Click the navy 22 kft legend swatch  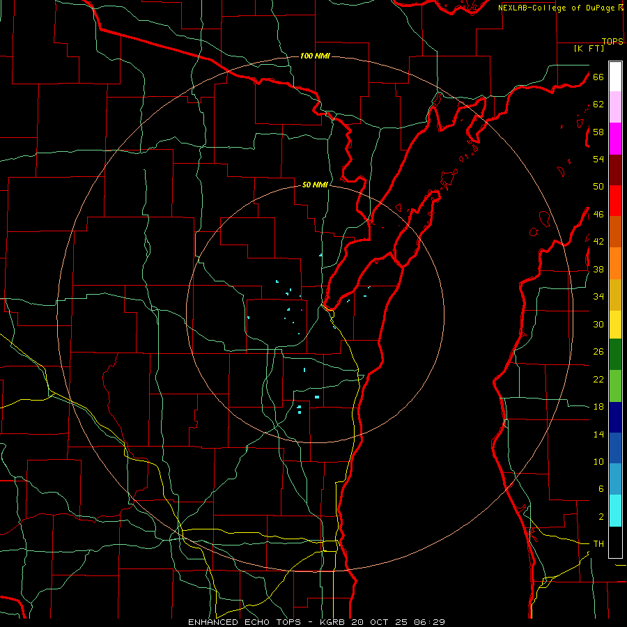615,417
